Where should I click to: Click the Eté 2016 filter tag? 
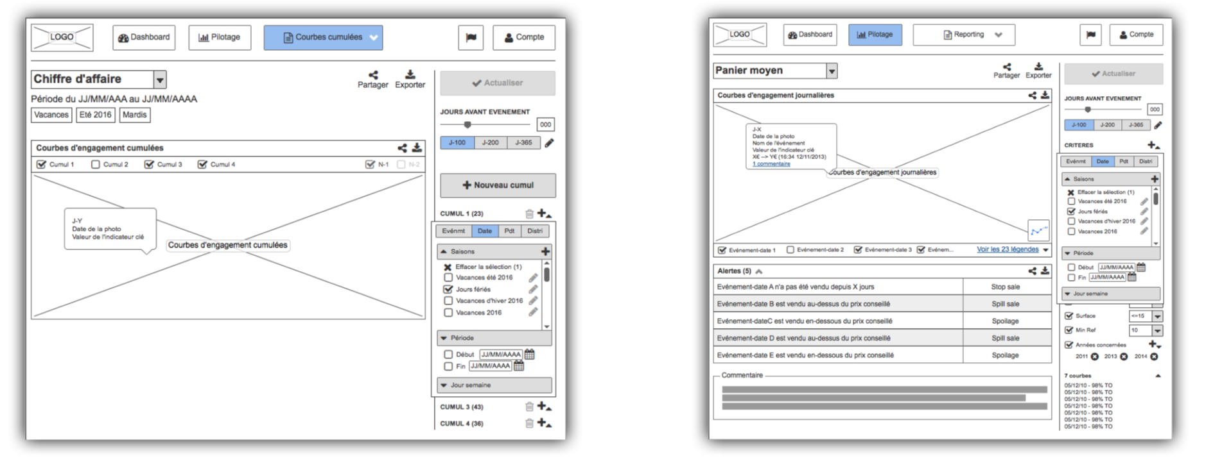[95, 115]
